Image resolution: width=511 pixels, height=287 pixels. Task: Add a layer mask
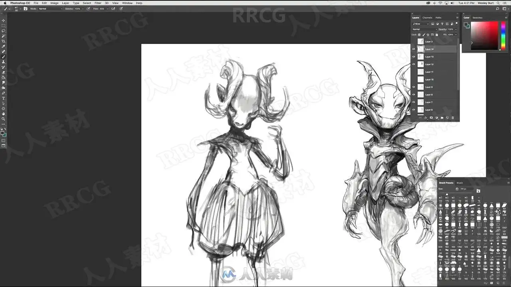point(431,118)
